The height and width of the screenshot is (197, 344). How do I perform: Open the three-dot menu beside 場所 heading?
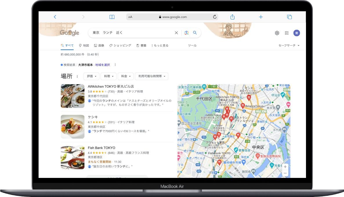click(x=77, y=76)
